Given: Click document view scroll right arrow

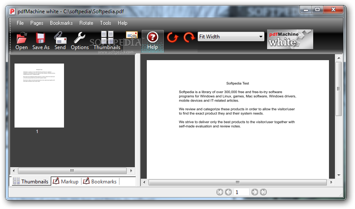Looking at the screenshot, I should [331, 182].
